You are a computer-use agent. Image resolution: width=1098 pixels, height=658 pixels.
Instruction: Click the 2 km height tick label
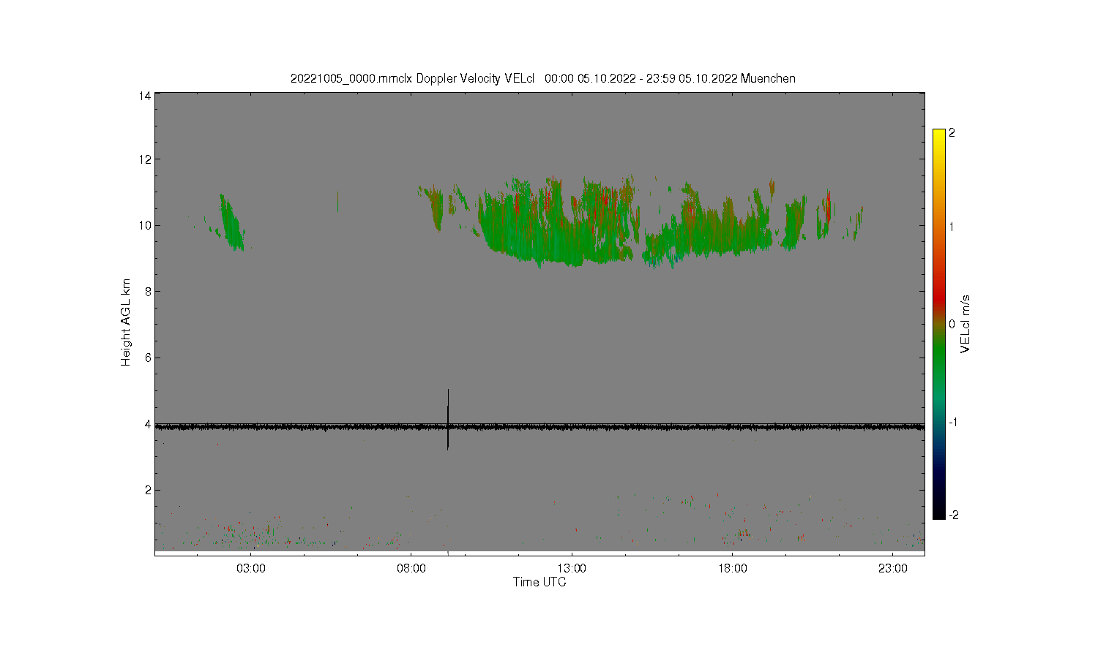tap(148, 490)
